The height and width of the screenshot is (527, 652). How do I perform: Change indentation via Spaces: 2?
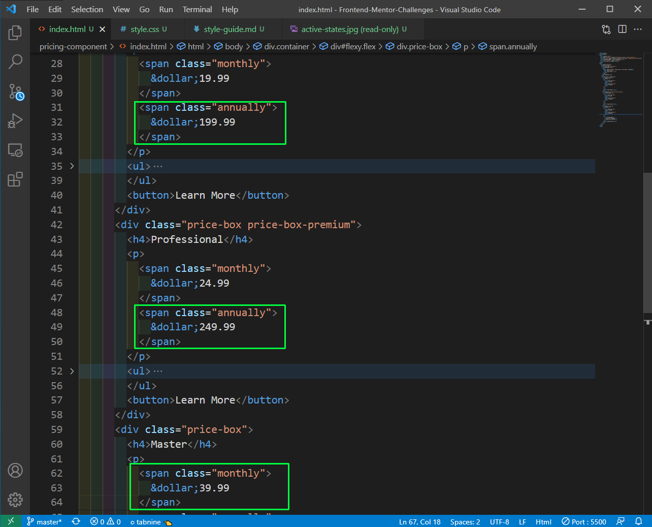[465, 521]
